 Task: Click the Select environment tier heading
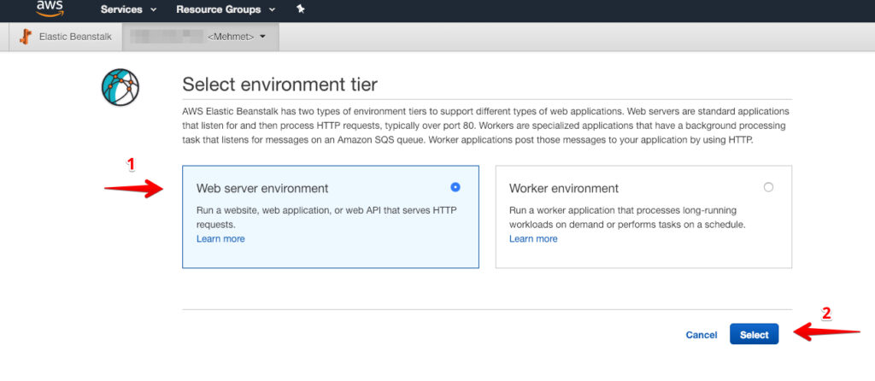(279, 85)
